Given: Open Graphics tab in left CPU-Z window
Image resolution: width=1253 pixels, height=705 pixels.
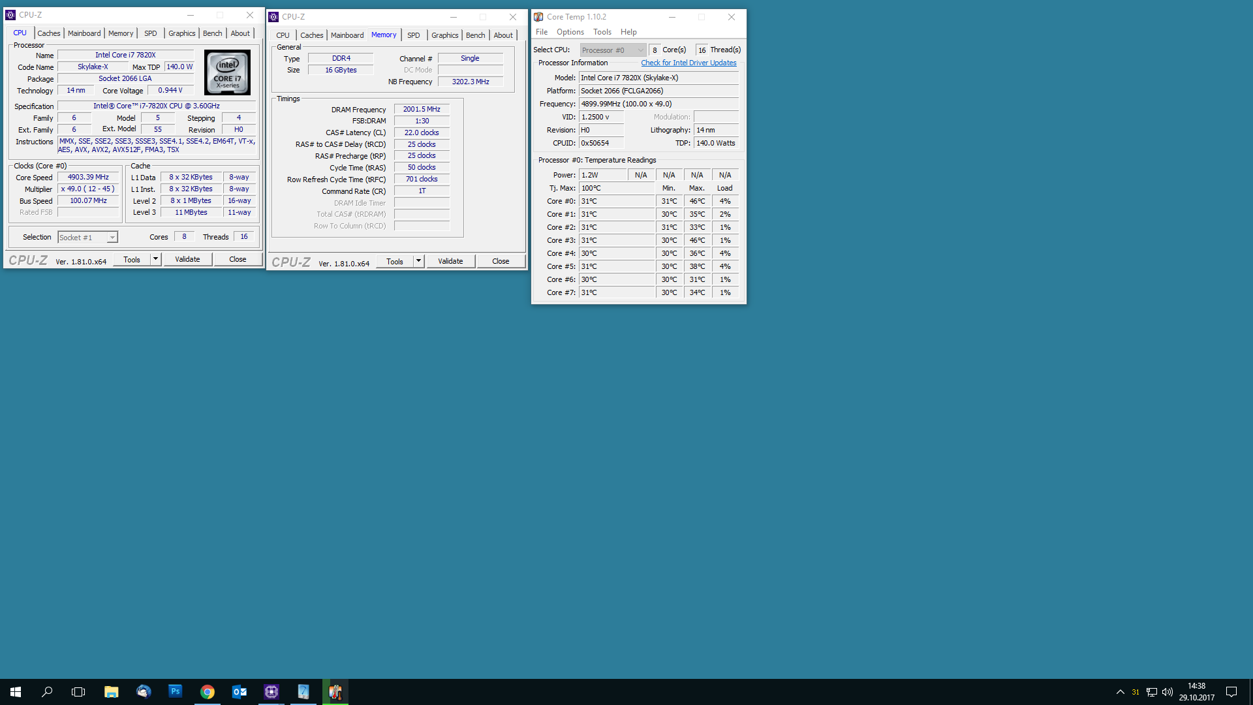Looking at the screenshot, I should coord(182,33).
